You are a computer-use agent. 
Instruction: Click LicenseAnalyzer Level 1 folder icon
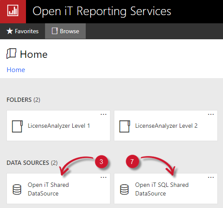(17, 126)
